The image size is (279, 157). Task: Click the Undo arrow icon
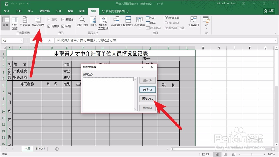coord(13,4)
